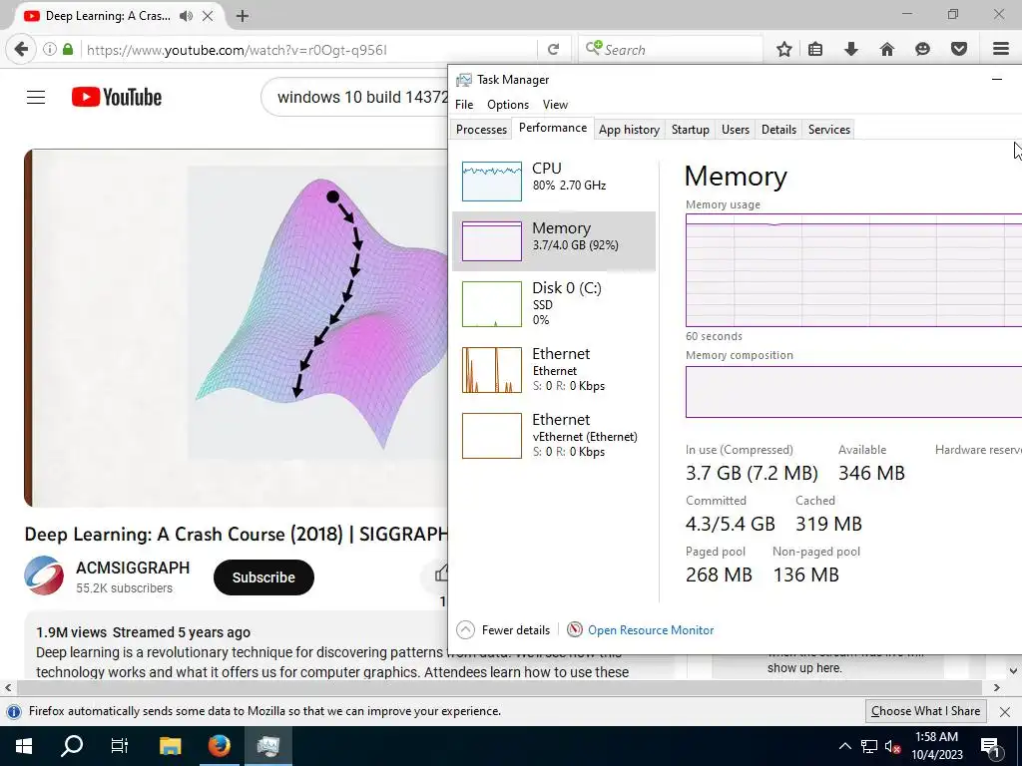This screenshot has height=766, width=1022.
Task: Switch to the Details tab
Action: [778, 129]
